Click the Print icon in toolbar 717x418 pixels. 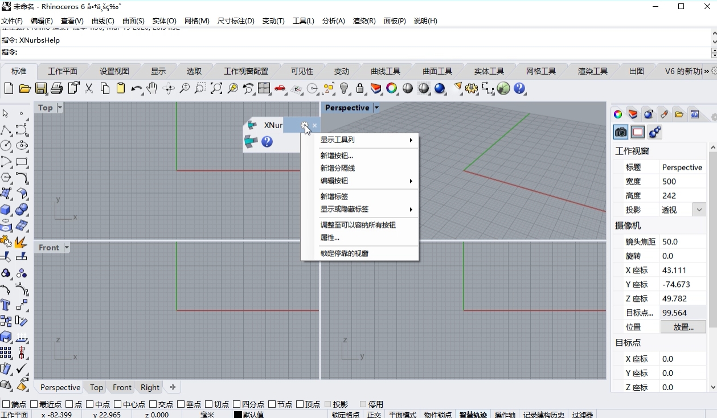pos(56,88)
